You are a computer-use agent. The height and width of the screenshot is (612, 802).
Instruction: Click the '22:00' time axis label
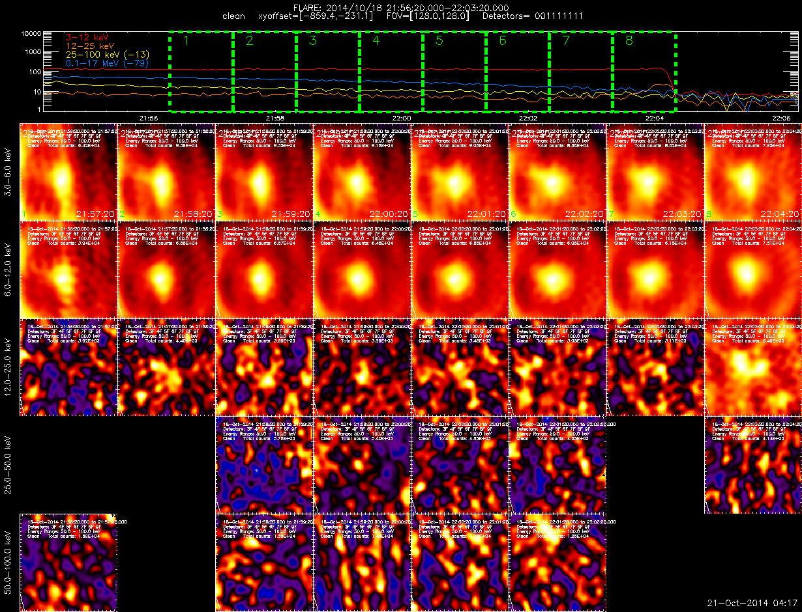point(402,118)
